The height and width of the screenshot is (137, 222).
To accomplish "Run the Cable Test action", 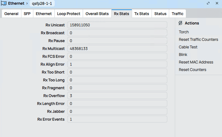I will tap(188, 47).
